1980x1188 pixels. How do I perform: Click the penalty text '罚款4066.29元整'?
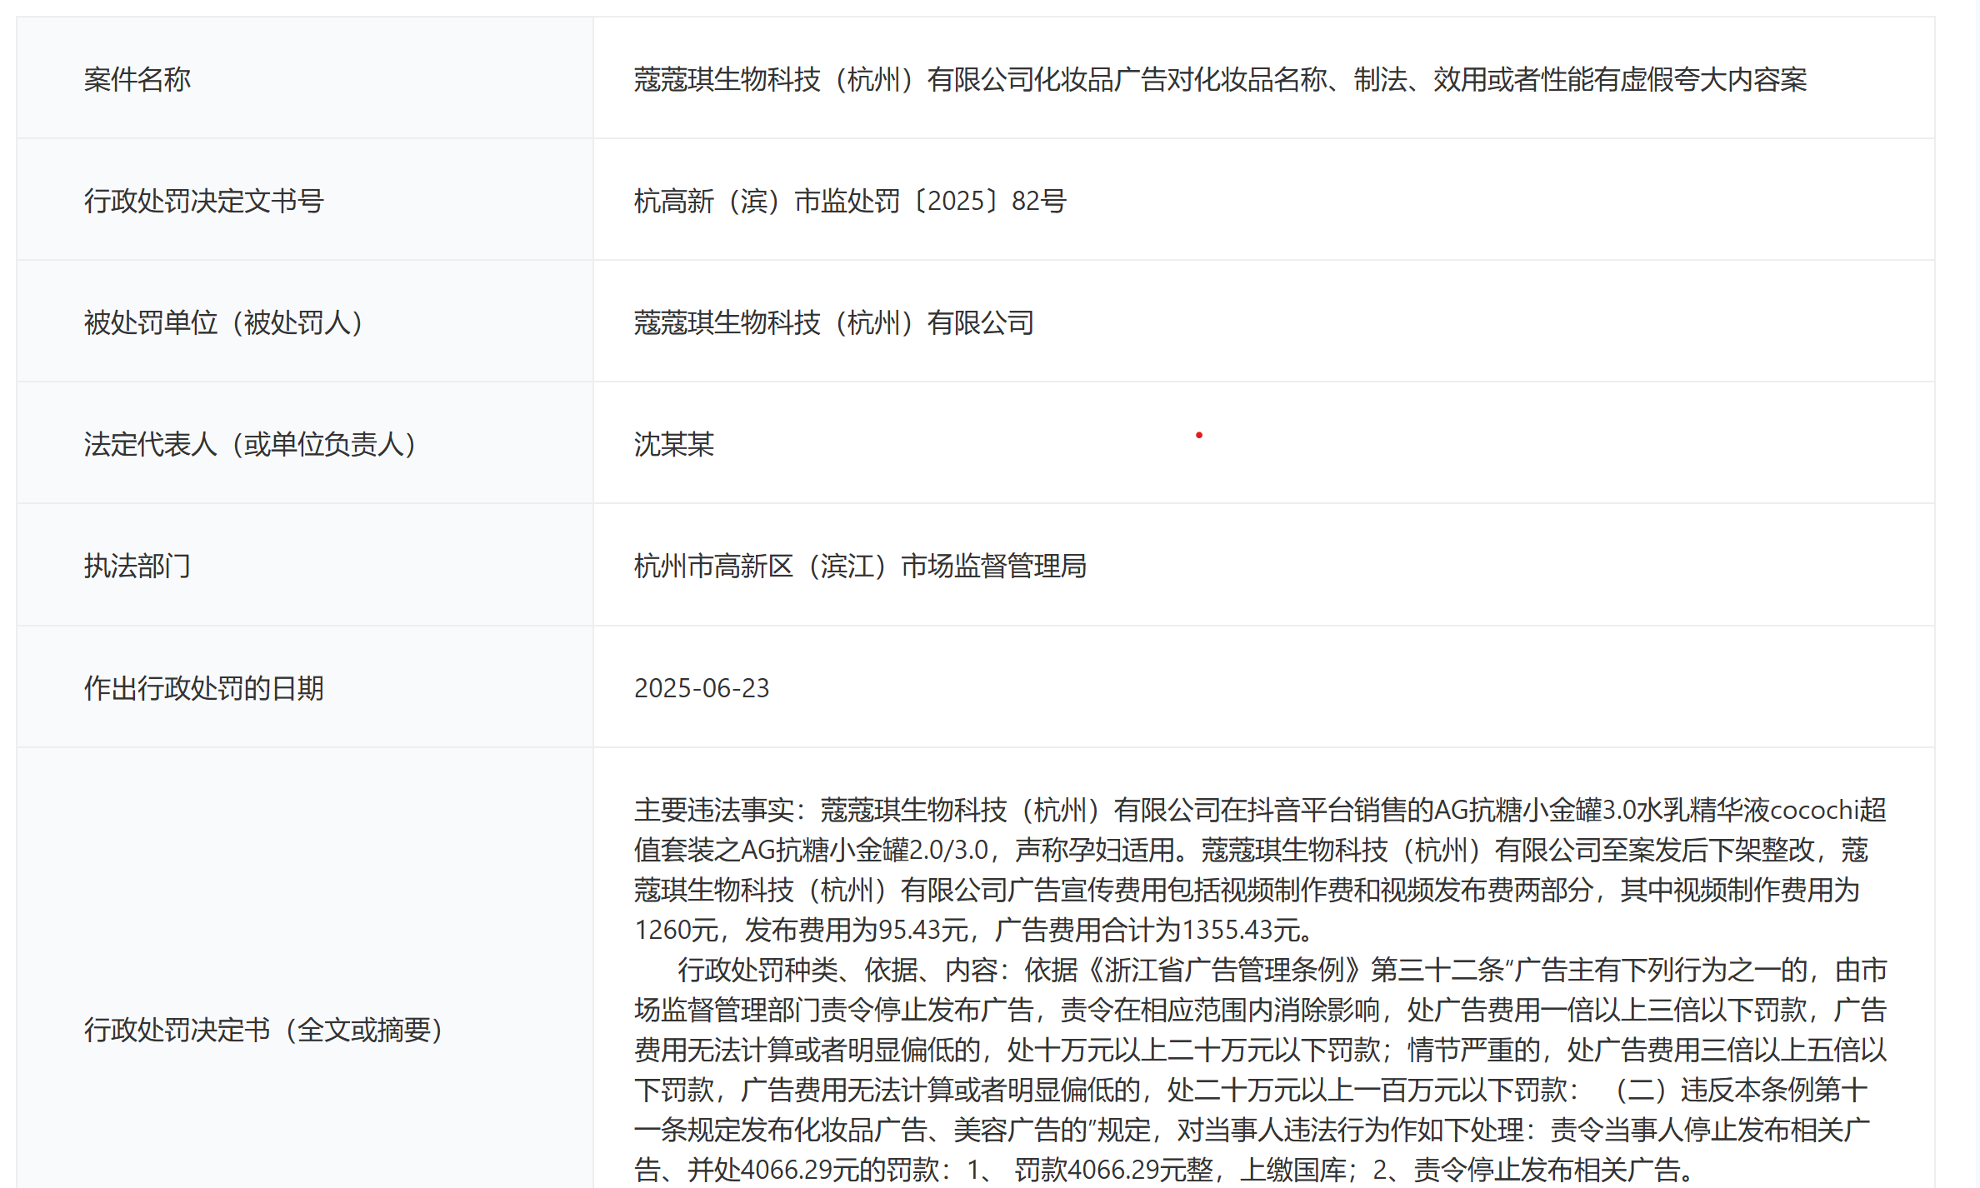[1113, 1170]
